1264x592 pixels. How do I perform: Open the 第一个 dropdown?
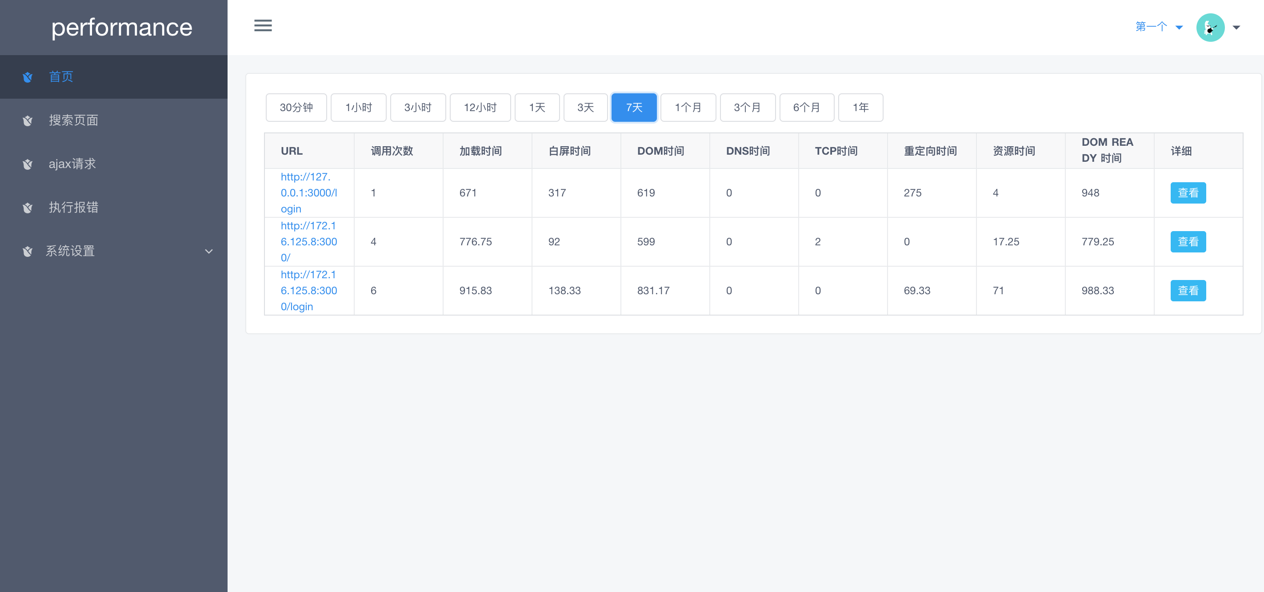pos(1159,27)
